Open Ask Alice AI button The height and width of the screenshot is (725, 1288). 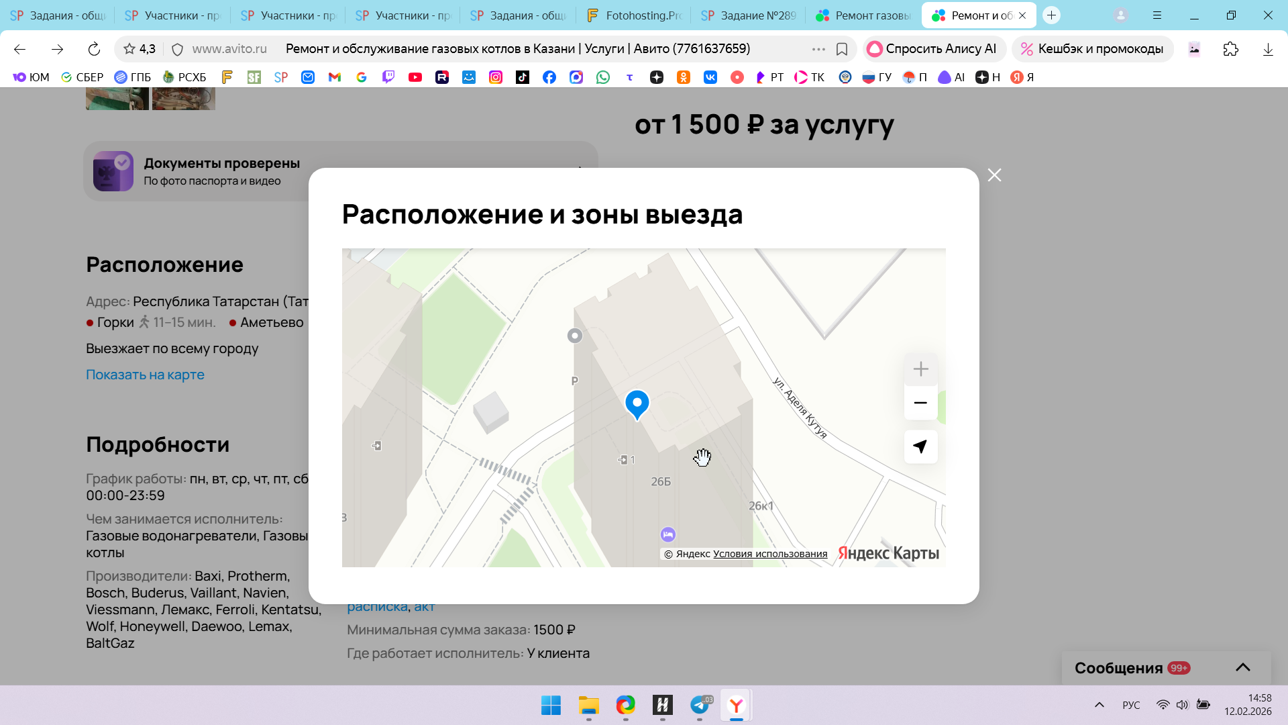click(x=932, y=49)
